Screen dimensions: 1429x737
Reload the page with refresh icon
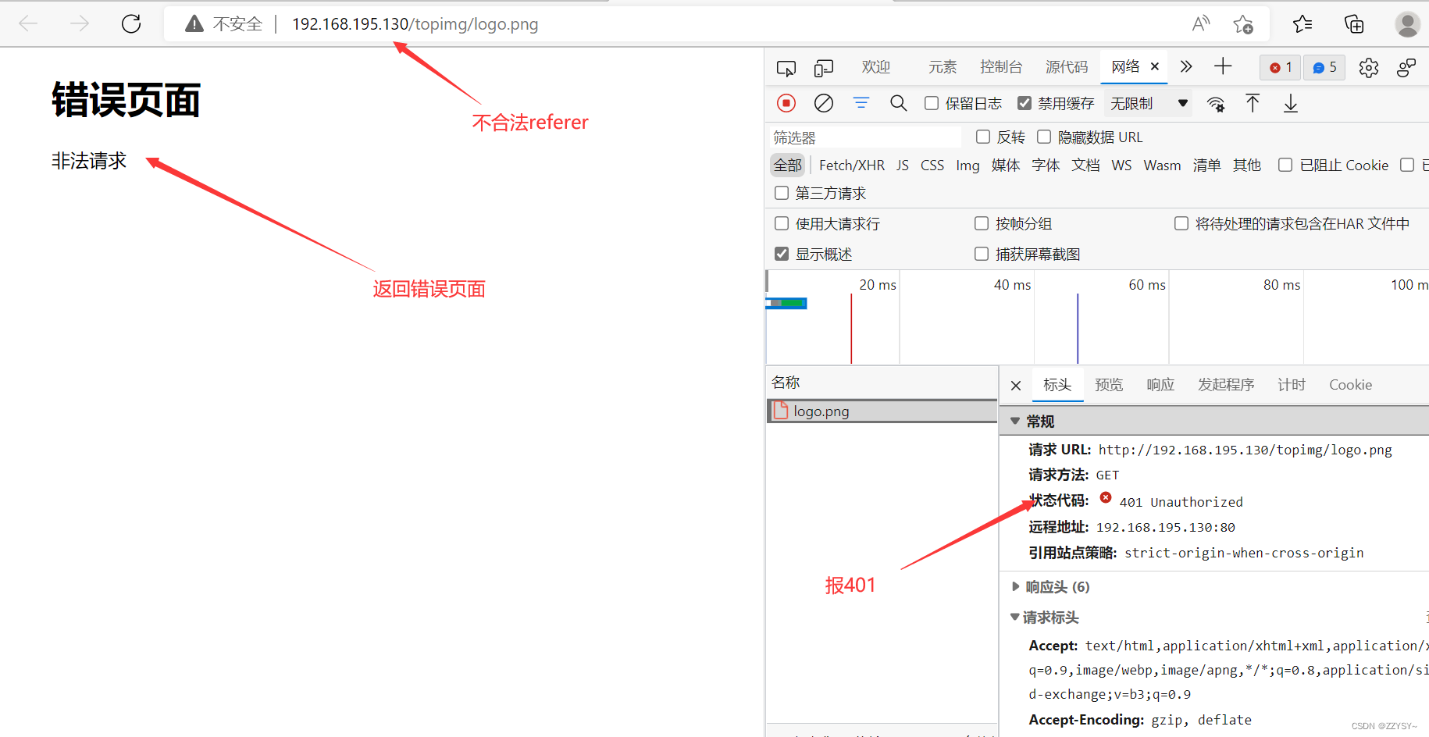click(x=131, y=24)
